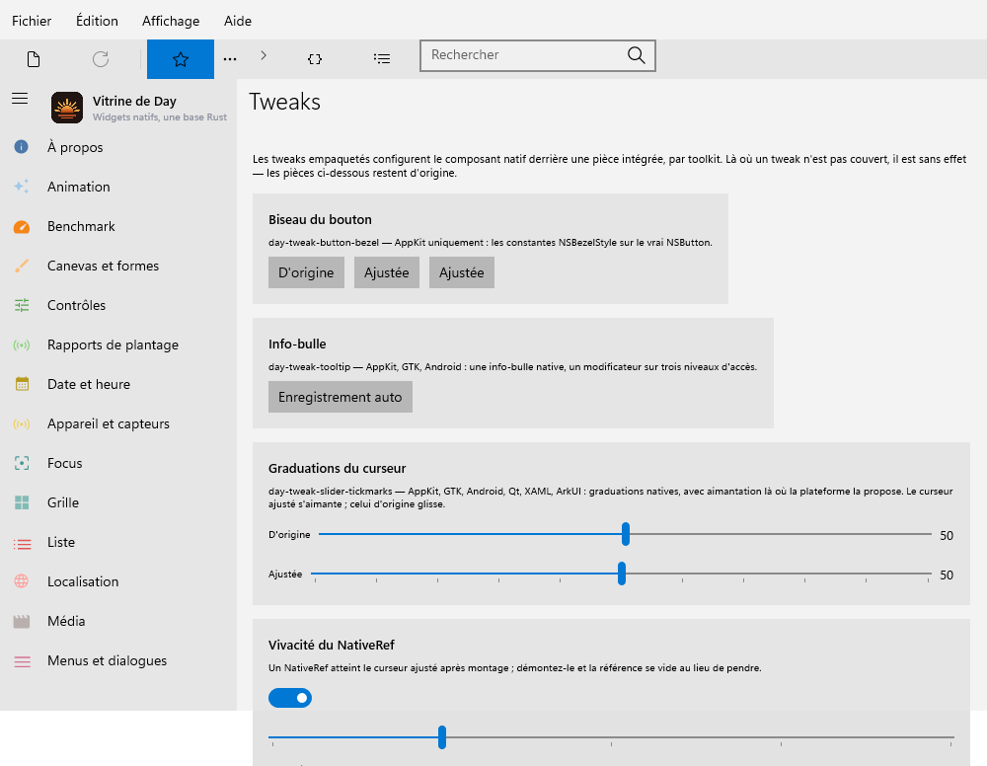
Task: Click the bulleted list toolbar icon
Action: pyautogui.click(x=381, y=59)
